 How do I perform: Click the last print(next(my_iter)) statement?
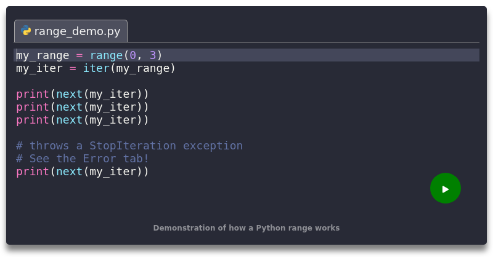tap(82, 172)
